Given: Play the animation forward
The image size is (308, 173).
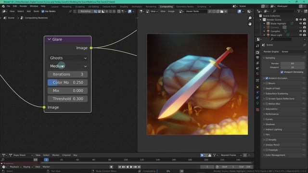Looking at the screenshot, I should [x=131, y=167].
